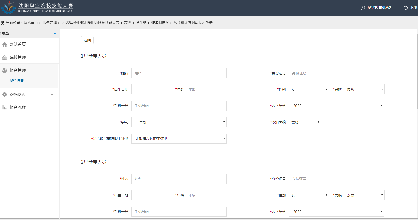The width and height of the screenshot is (418, 220).
Task: Click the 2号参赛人员 section heading
Action: tap(94, 162)
